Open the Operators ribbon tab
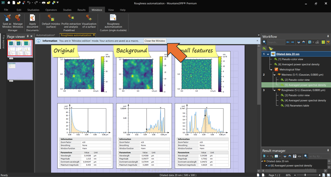 51,10
